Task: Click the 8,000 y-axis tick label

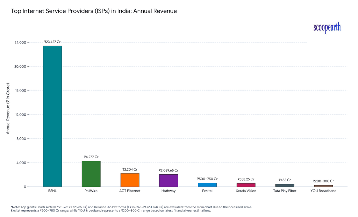Action: 21,139
